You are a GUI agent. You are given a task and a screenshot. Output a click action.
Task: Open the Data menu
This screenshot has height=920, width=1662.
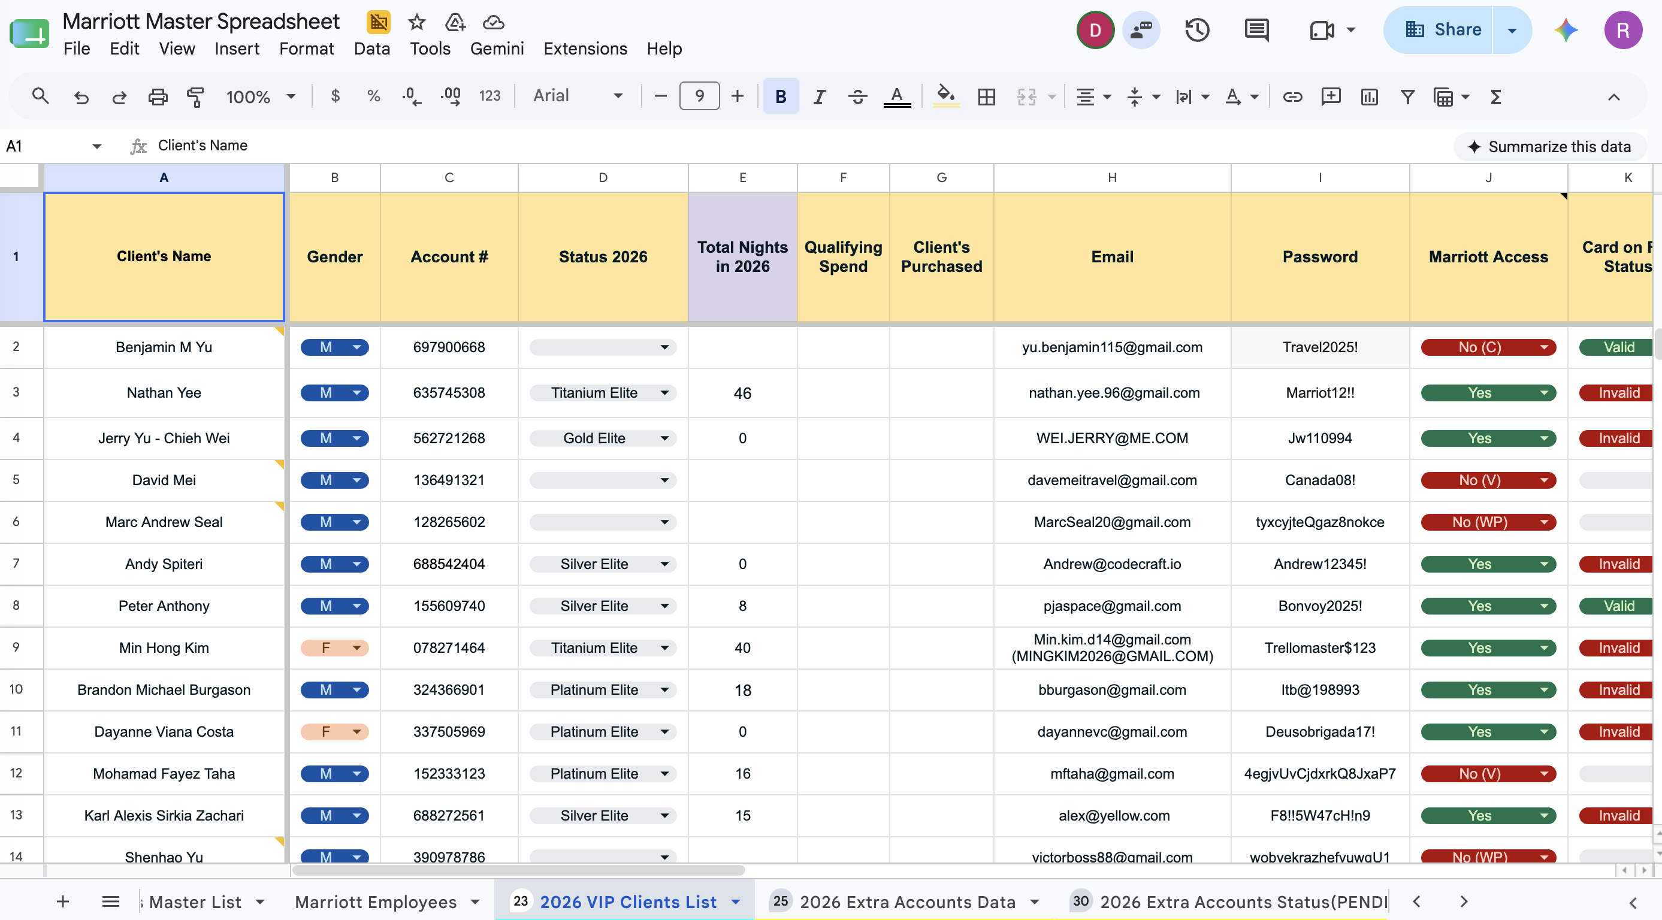(x=371, y=49)
